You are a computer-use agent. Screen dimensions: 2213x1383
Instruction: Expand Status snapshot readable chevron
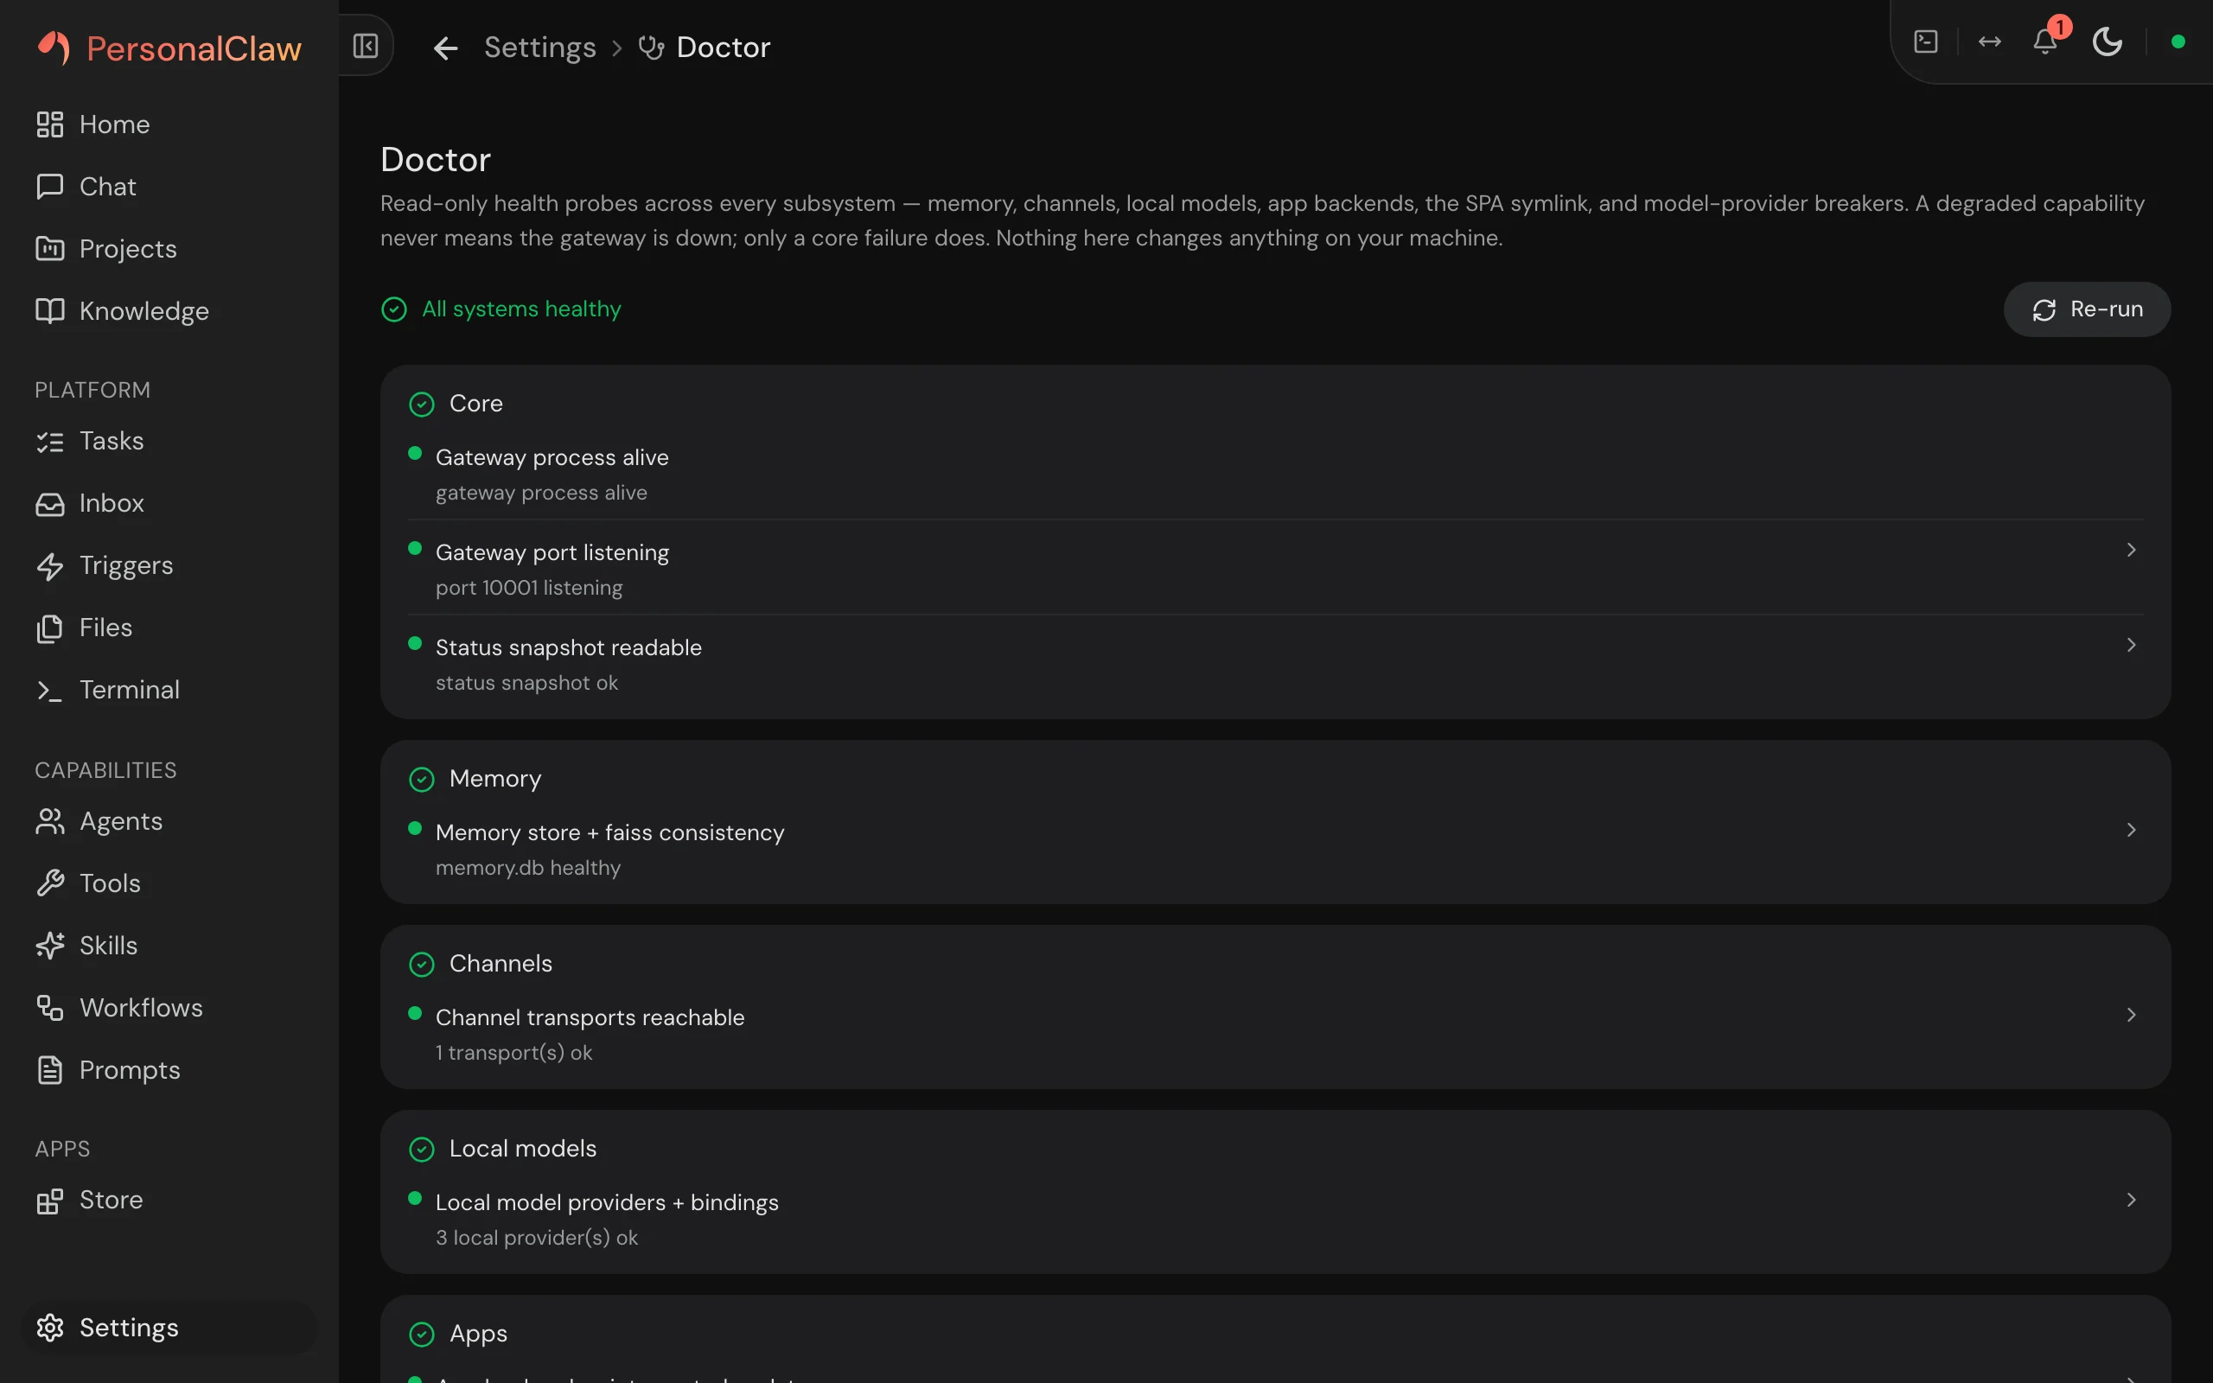coord(2132,646)
